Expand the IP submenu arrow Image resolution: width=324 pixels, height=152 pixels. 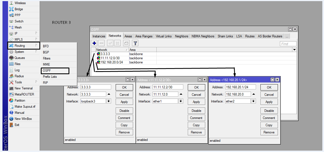36,33
